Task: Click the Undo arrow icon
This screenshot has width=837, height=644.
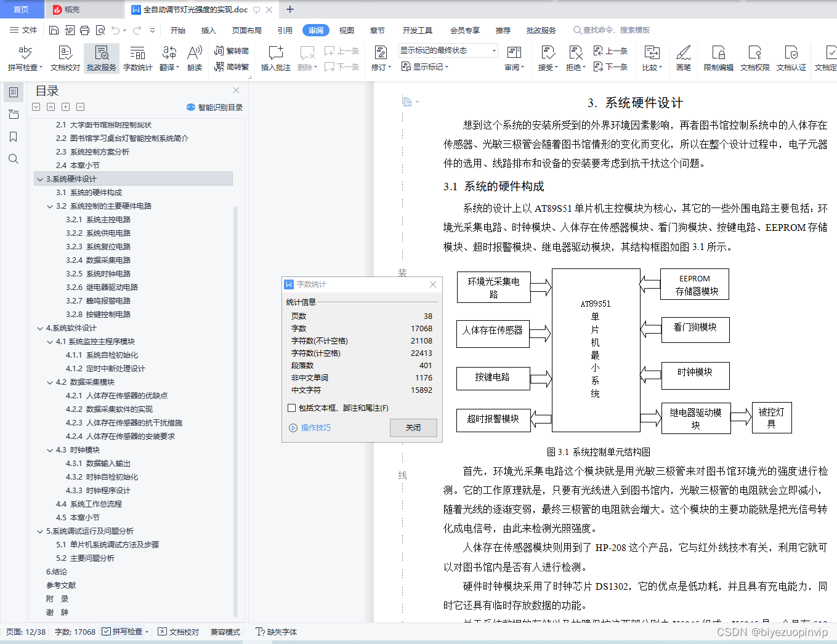Action: [x=115, y=30]
